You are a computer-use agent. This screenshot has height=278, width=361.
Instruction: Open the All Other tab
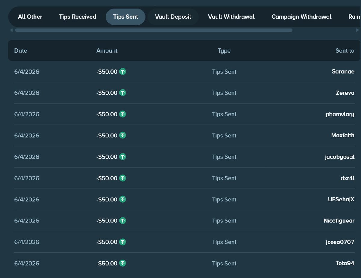point(30,17)
